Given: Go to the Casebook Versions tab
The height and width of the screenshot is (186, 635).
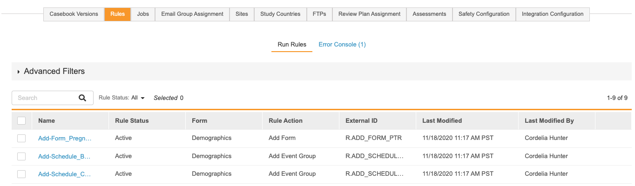Looking at the screenshot, I should [x=74, y=14].
